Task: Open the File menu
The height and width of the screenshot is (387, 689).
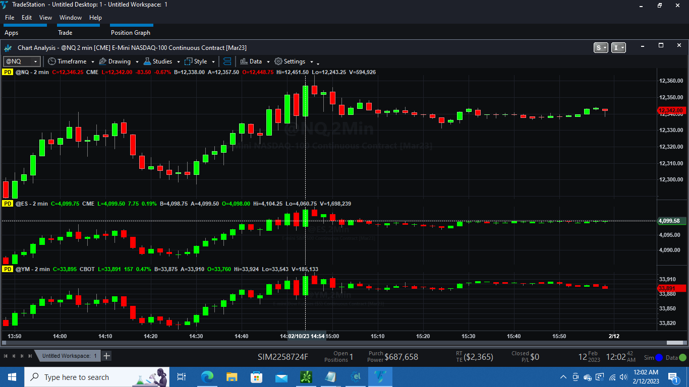Action: tap(10, 18)
